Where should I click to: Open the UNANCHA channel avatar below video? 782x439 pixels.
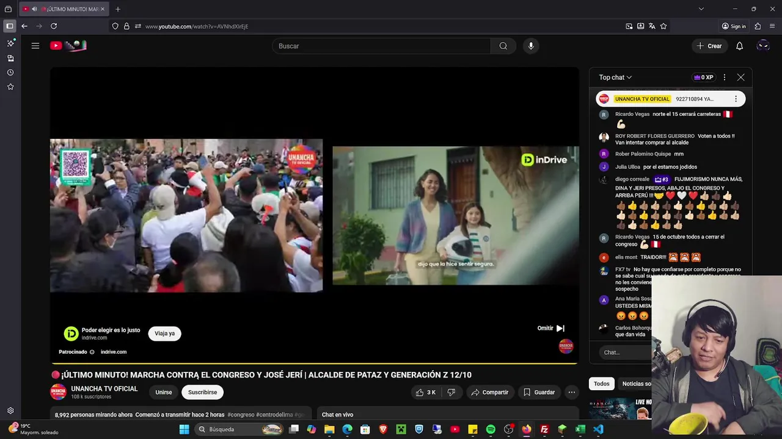58,392
